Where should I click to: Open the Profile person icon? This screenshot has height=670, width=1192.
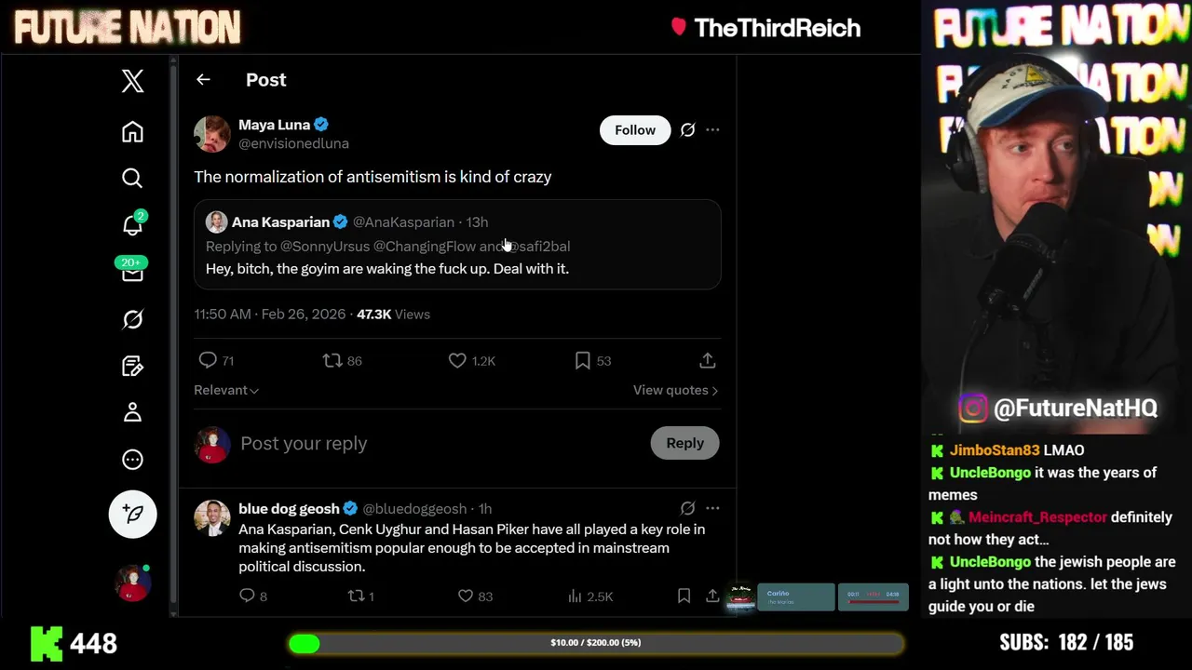point(132,412)
